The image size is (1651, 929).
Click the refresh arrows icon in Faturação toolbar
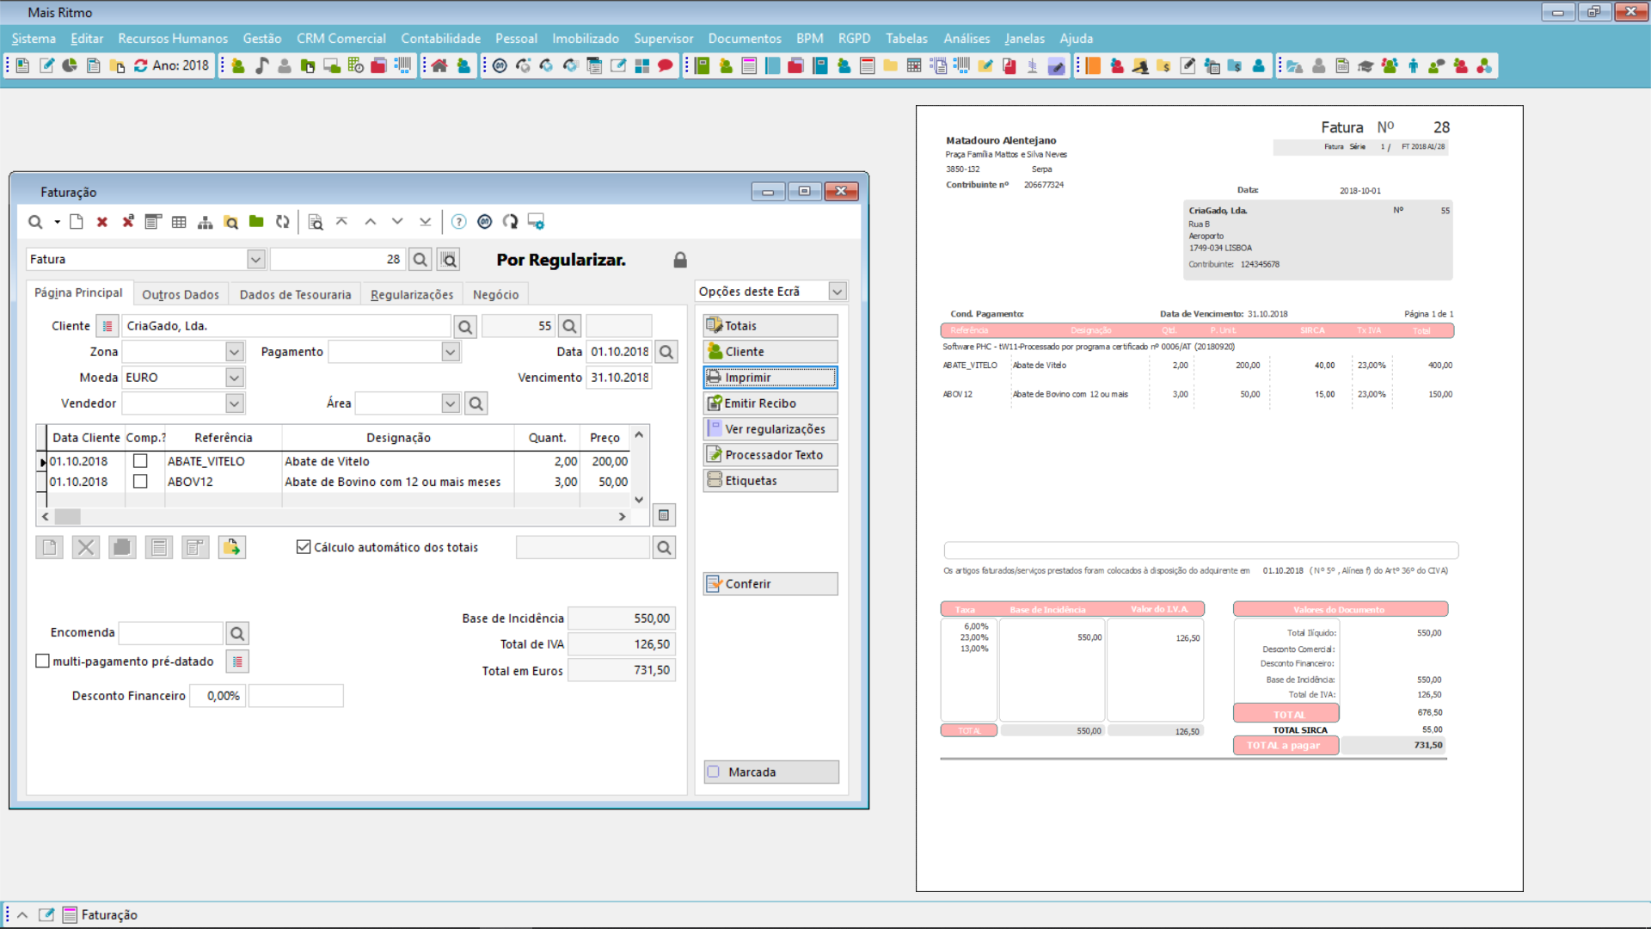282,222
